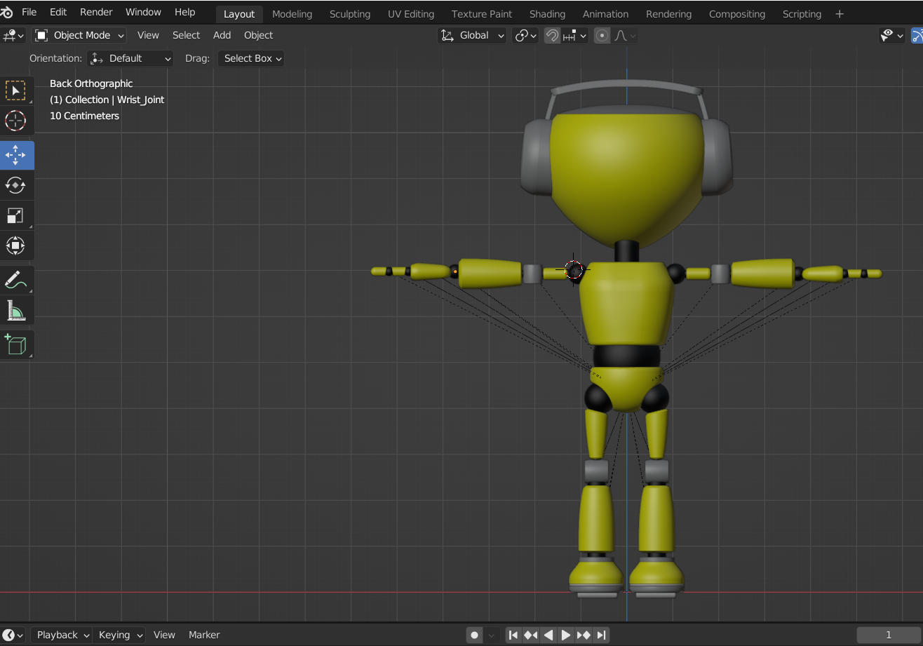This screenshot has width=923, height=646.
Task: Toggle auto keying record button
Action: point(475,635)
